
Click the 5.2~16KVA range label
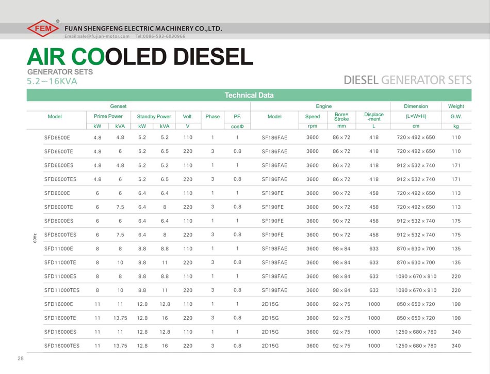52,82
